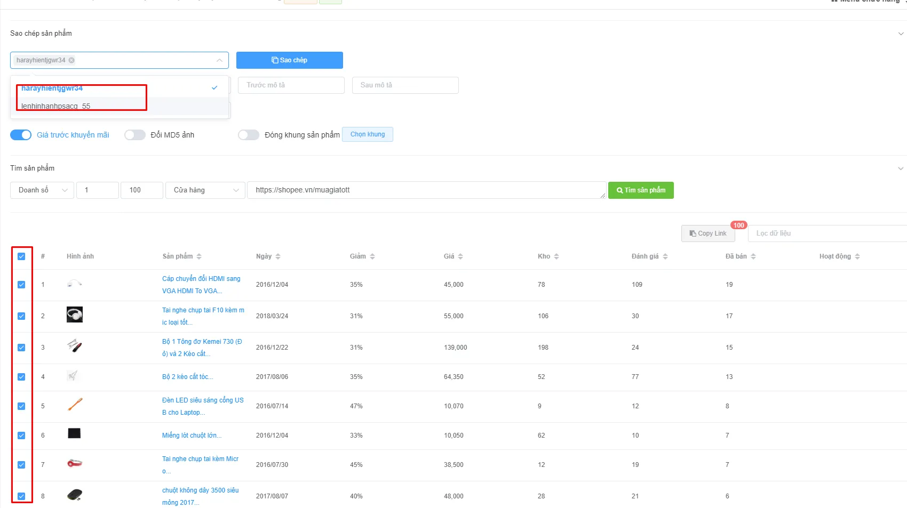Collapse Sao chép sản phẩm section
The height and width of the screenshot is (508, 907).
click(901, 34)
